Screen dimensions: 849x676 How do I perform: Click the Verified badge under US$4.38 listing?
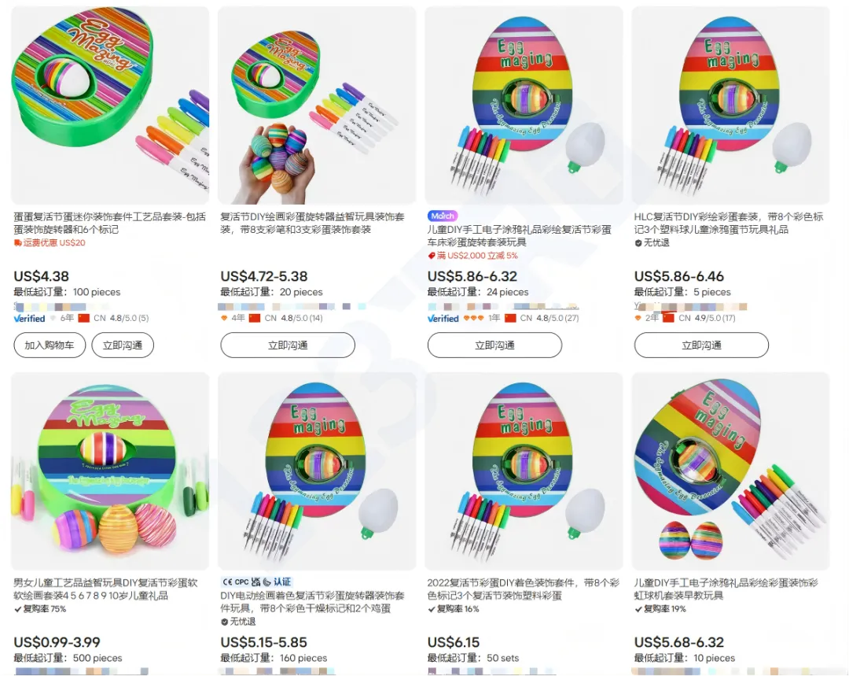pyautogui.click(x=29, y=318)
